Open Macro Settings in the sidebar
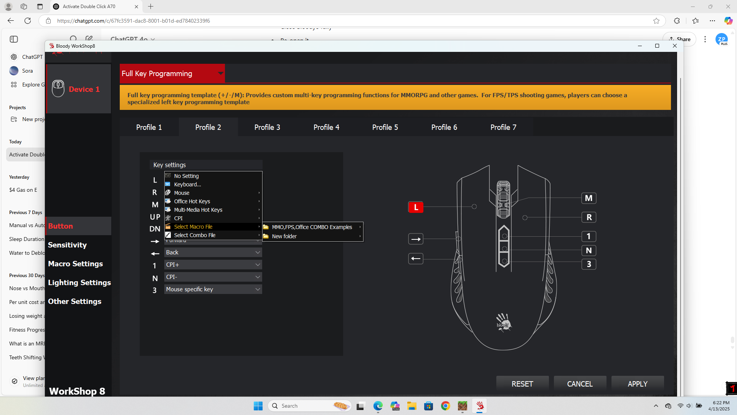The width and height of the screenshot is (737, 415). [76, 264]
